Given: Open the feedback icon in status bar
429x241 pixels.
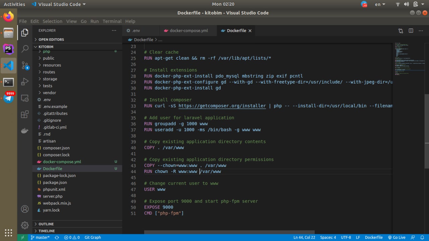Looking at the screenshot, I should point(413,237).
